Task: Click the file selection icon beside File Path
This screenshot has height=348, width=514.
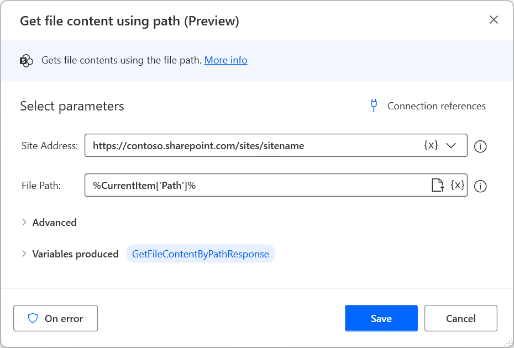Action: click(439, 185)
